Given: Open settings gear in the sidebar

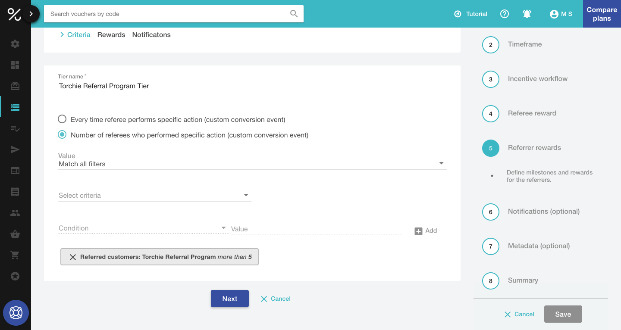Looking at the screenshot, I should [15, 44].
